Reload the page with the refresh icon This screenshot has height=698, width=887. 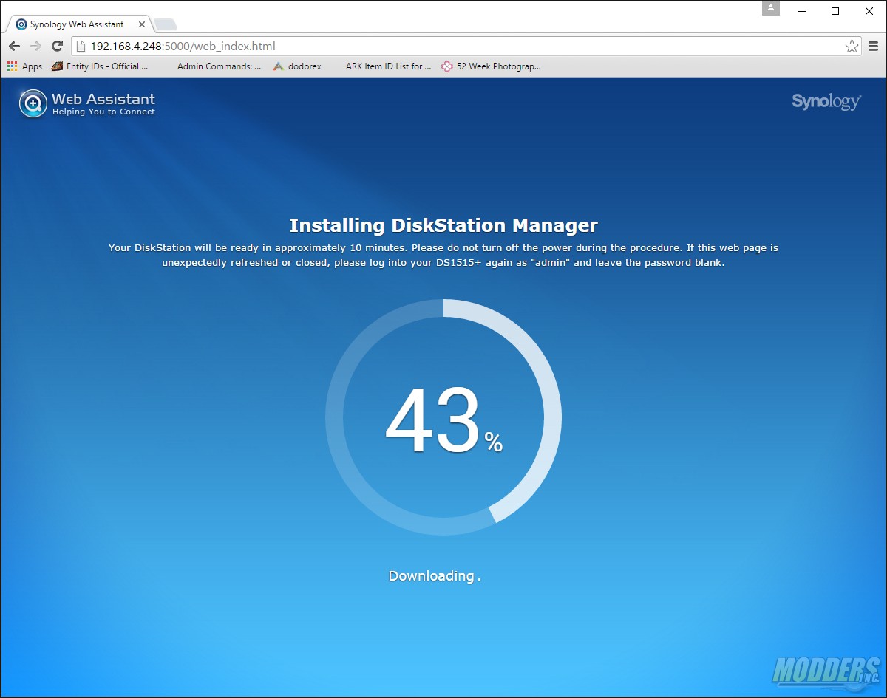[x=57, y=47]
